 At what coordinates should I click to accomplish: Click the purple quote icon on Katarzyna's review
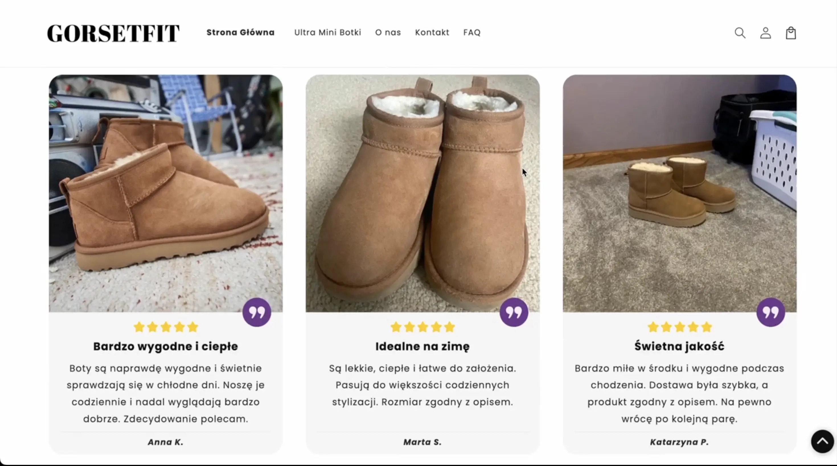[771, 312]
